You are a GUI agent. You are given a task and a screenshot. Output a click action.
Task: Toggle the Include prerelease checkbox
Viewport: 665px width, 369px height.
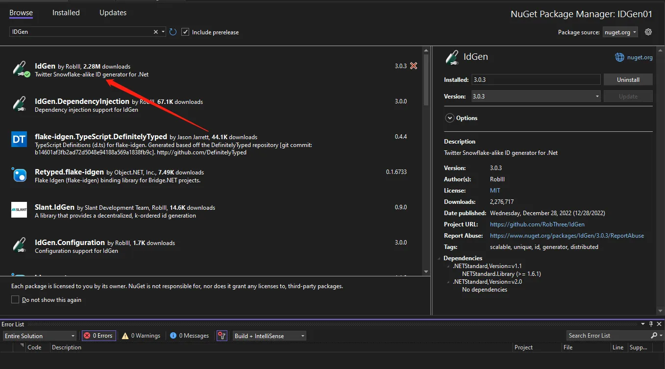point(185,32)
